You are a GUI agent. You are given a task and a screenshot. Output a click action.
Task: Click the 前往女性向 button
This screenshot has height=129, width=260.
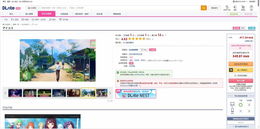coord(249,14)
